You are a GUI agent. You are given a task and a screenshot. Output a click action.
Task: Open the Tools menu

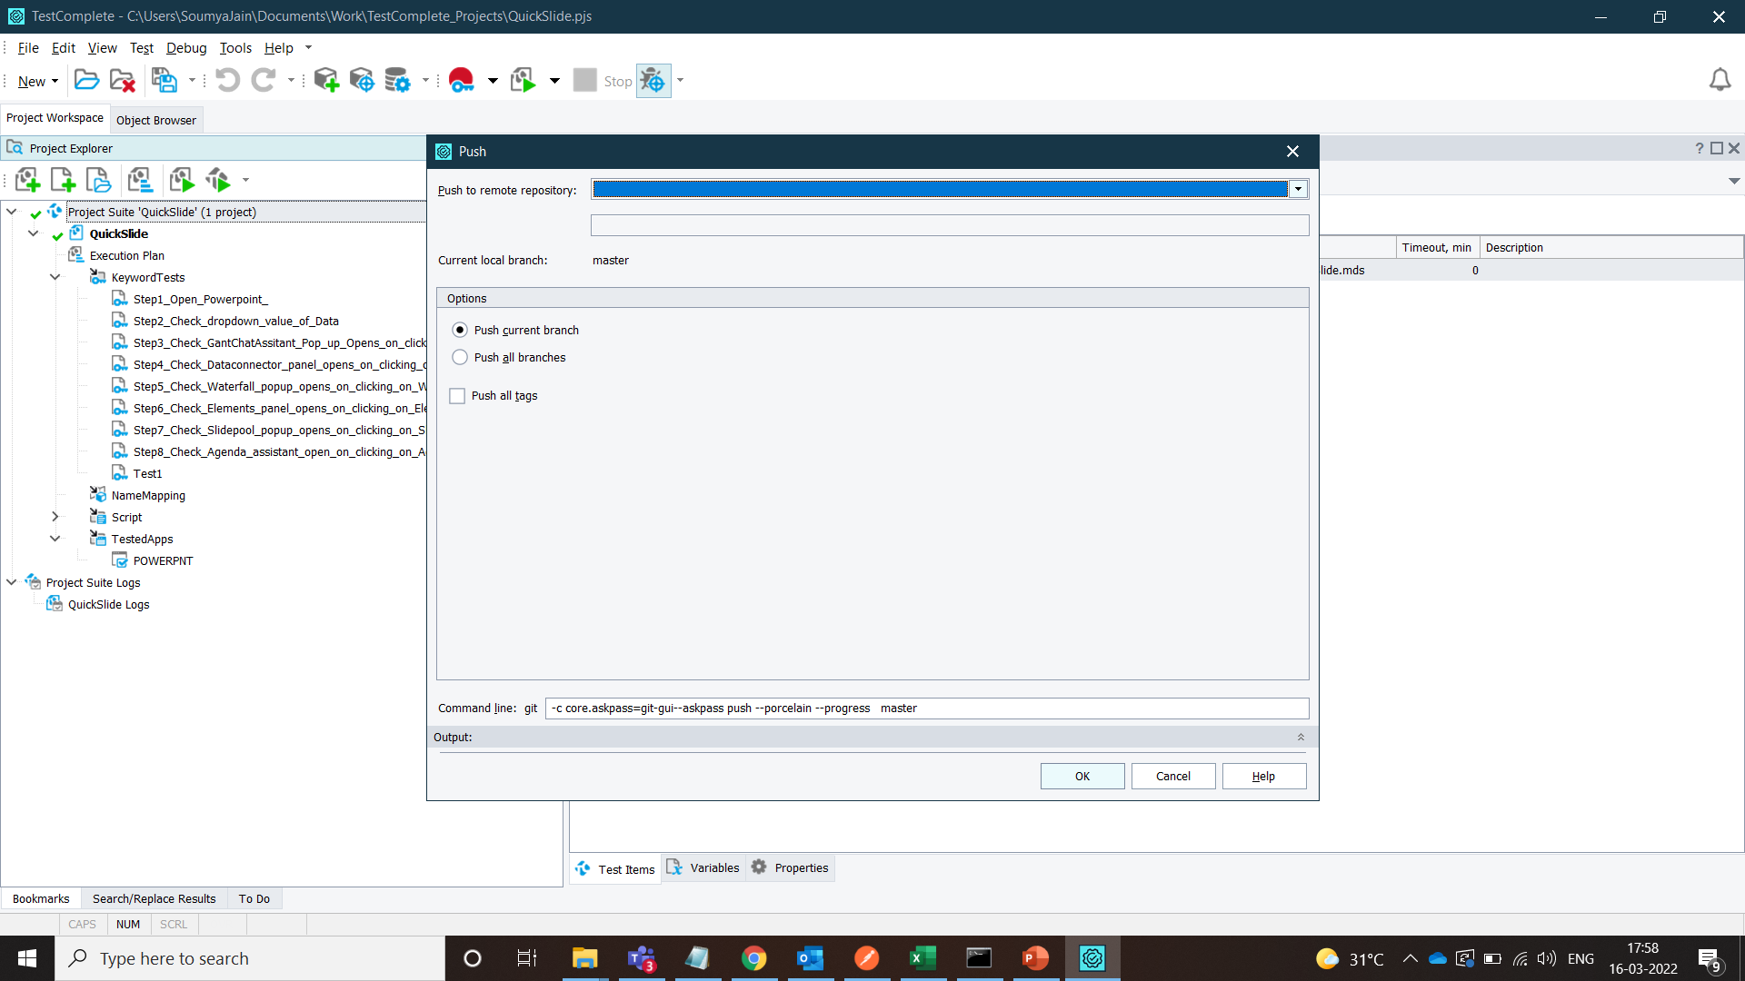tap(234, 48)
